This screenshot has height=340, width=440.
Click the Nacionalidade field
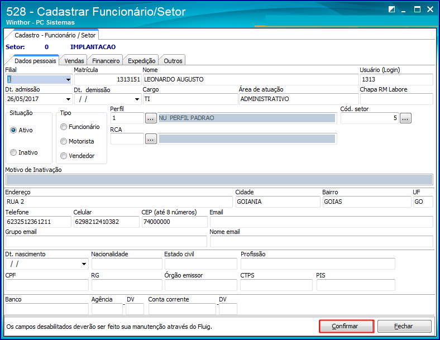pos(127,264)
